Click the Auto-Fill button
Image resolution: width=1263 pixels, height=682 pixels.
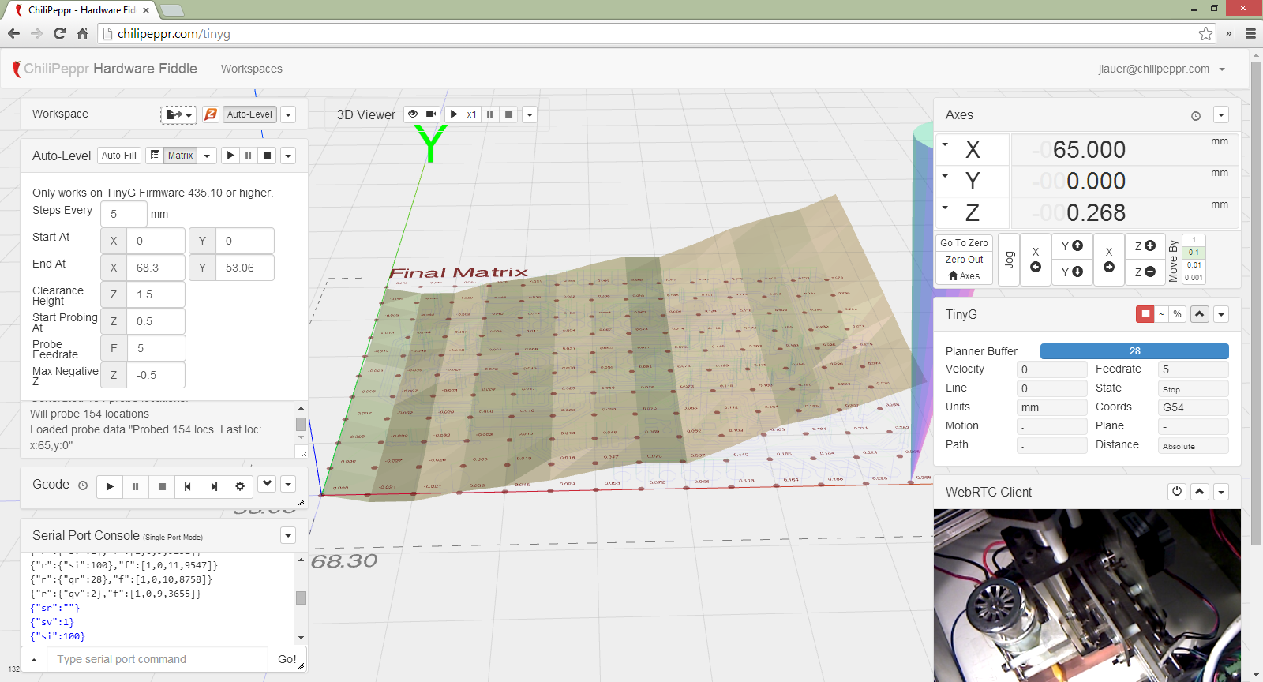[x=119, y=156]
